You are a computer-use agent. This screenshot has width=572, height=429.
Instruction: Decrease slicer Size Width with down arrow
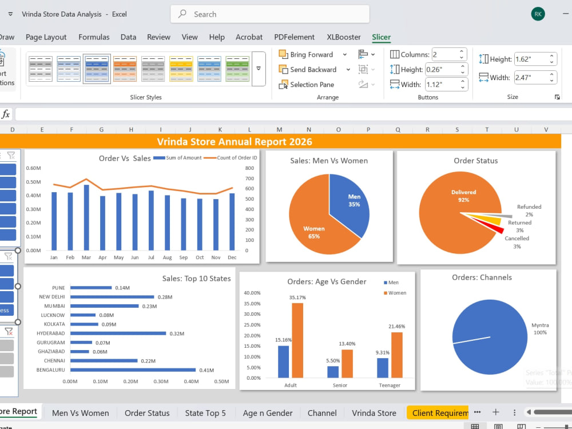coord(551,81)
